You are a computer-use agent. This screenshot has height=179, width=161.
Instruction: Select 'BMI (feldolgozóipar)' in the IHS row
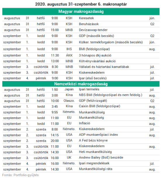(x=94, y=49)
